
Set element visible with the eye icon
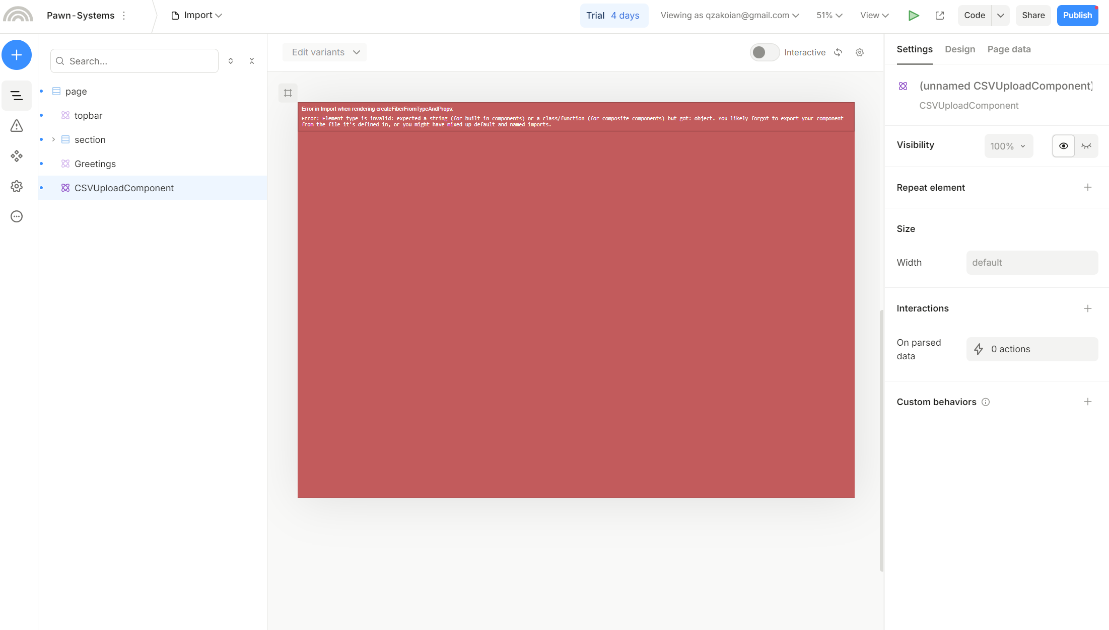point(1063,146)
